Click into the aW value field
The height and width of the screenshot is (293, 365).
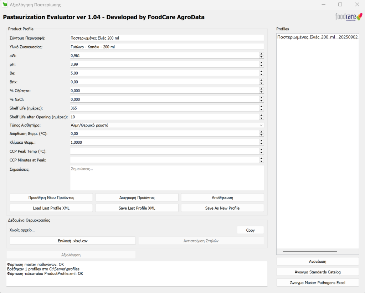(165, 56)
